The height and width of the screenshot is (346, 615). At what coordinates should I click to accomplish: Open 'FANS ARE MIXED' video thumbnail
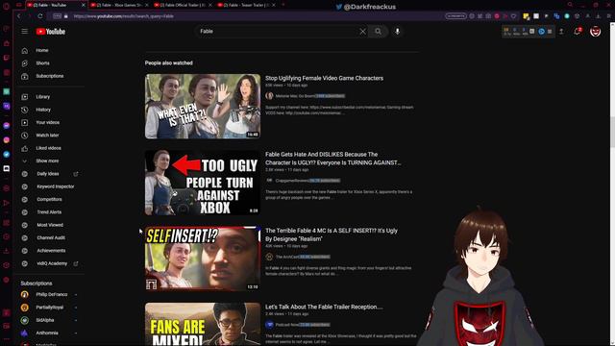pyautogui.click(x=203, y=324)
